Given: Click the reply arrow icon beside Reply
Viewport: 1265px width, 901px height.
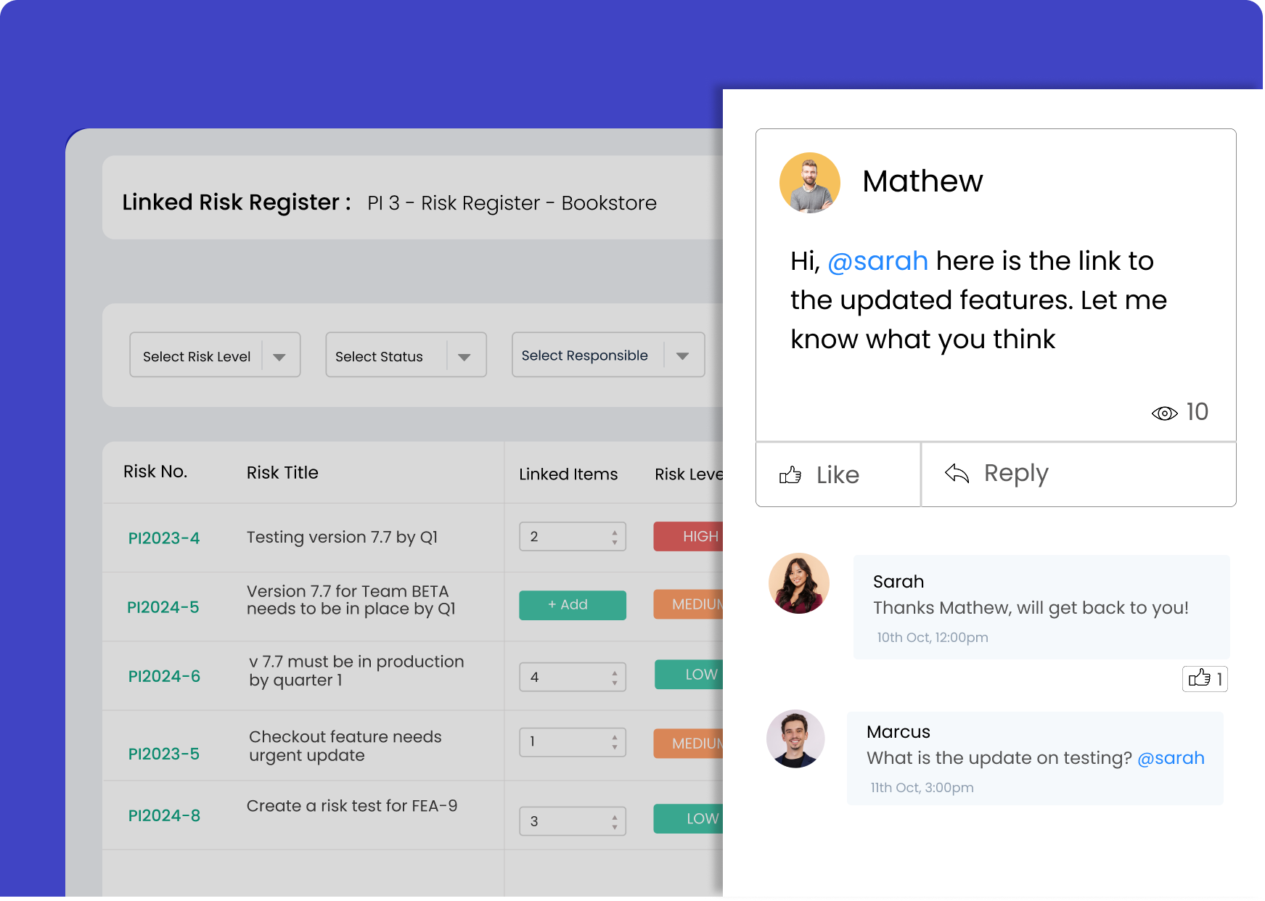Looking at the screenshot, I should pyautogui.click(x=959, y=473).
